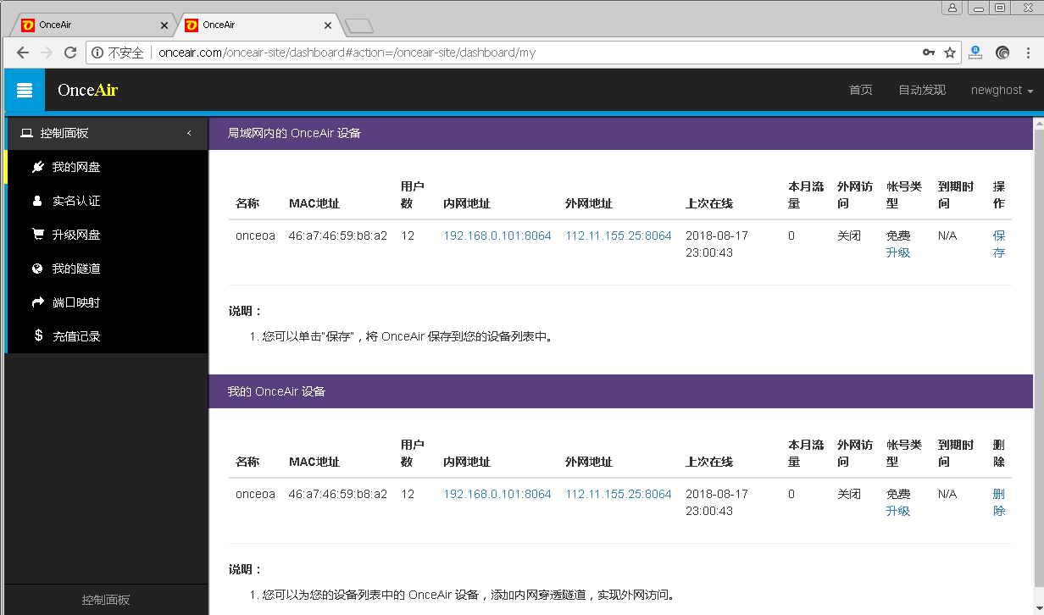Viewport: 1044px width, 615px height.
Task: Switch to the first OnceAir browser tab
Action: [93, 25]
